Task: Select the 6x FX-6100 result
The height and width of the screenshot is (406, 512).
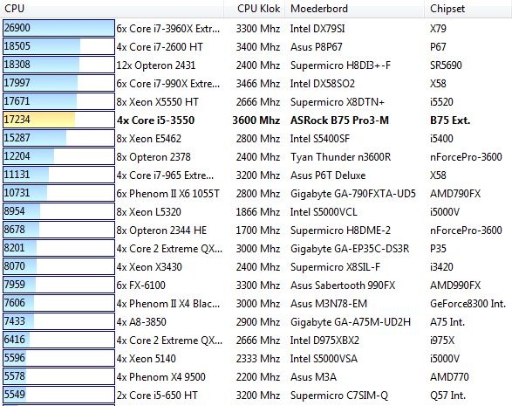Action: point(141,285)
